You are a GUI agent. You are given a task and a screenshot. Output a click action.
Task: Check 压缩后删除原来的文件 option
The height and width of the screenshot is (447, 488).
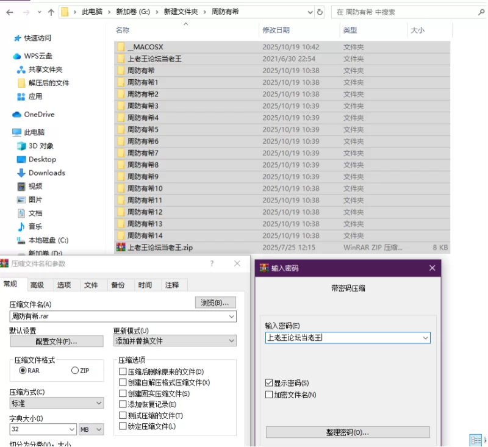coord(123,371)
